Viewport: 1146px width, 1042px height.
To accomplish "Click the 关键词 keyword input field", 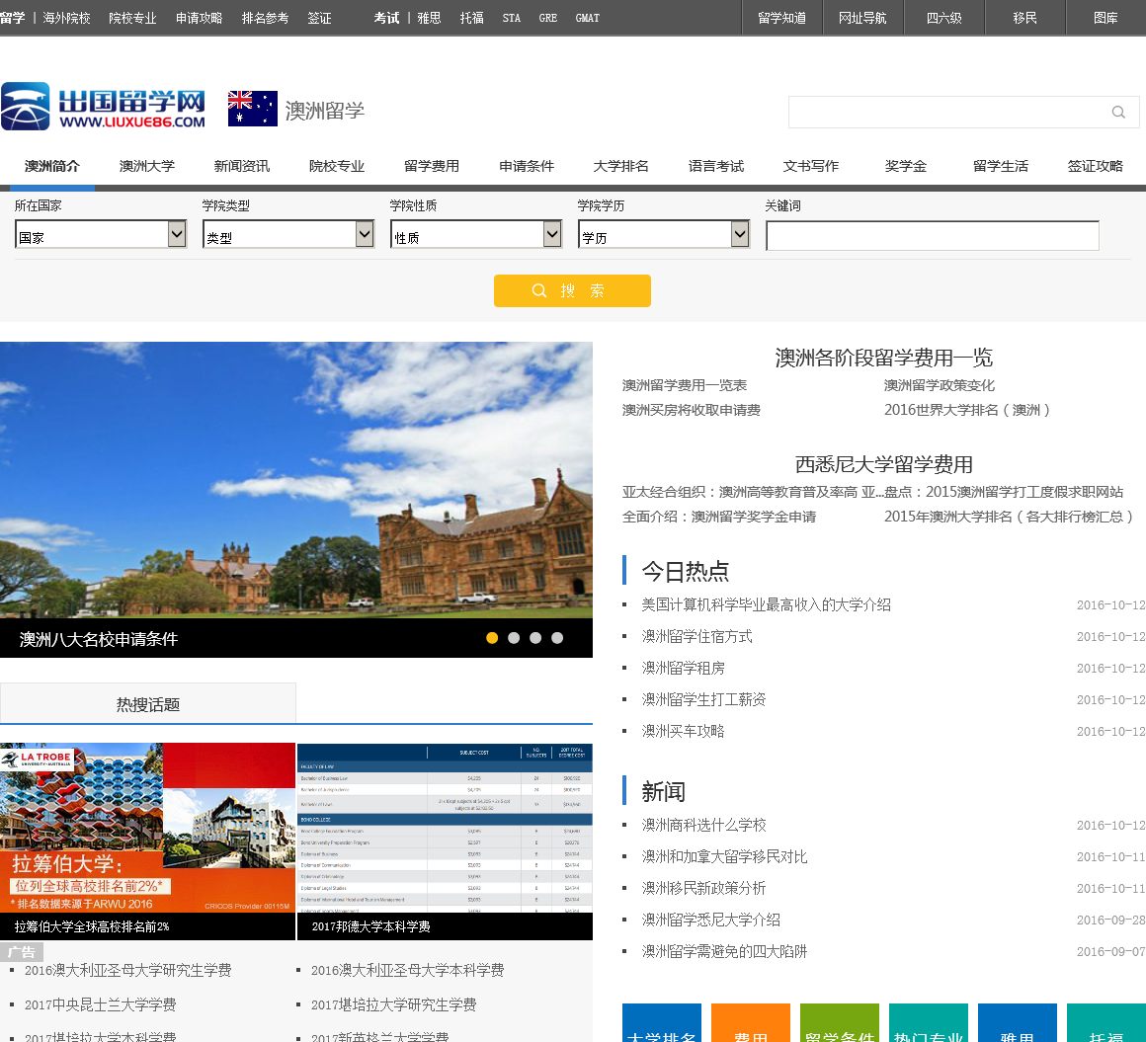I will (932, 236).
